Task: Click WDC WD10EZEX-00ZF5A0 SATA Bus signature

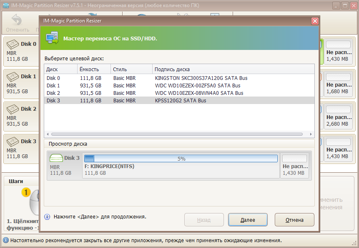Action: (198, 86)
